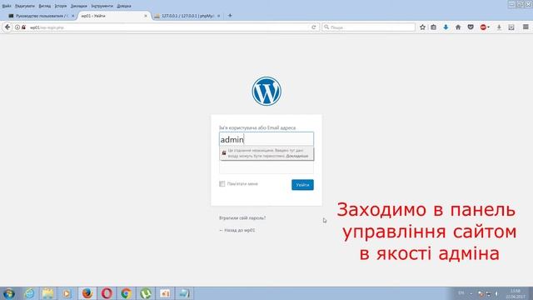Image resolution: width=533 pixels, height=300 pixels.
Task: Click the password input field
Action: [266, 167]
